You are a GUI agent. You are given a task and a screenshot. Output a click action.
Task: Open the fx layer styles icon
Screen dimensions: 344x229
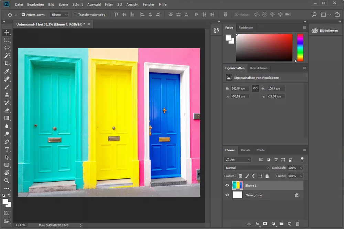pyautogui.click(x=257, y=223)
